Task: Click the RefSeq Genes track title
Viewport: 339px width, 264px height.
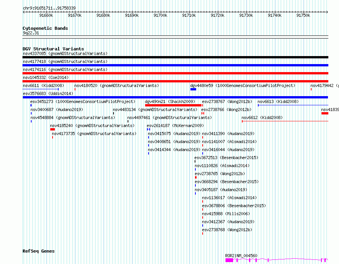Action: point(38,251)
